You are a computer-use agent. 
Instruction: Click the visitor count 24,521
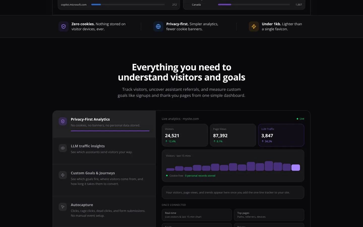(172, 136)
